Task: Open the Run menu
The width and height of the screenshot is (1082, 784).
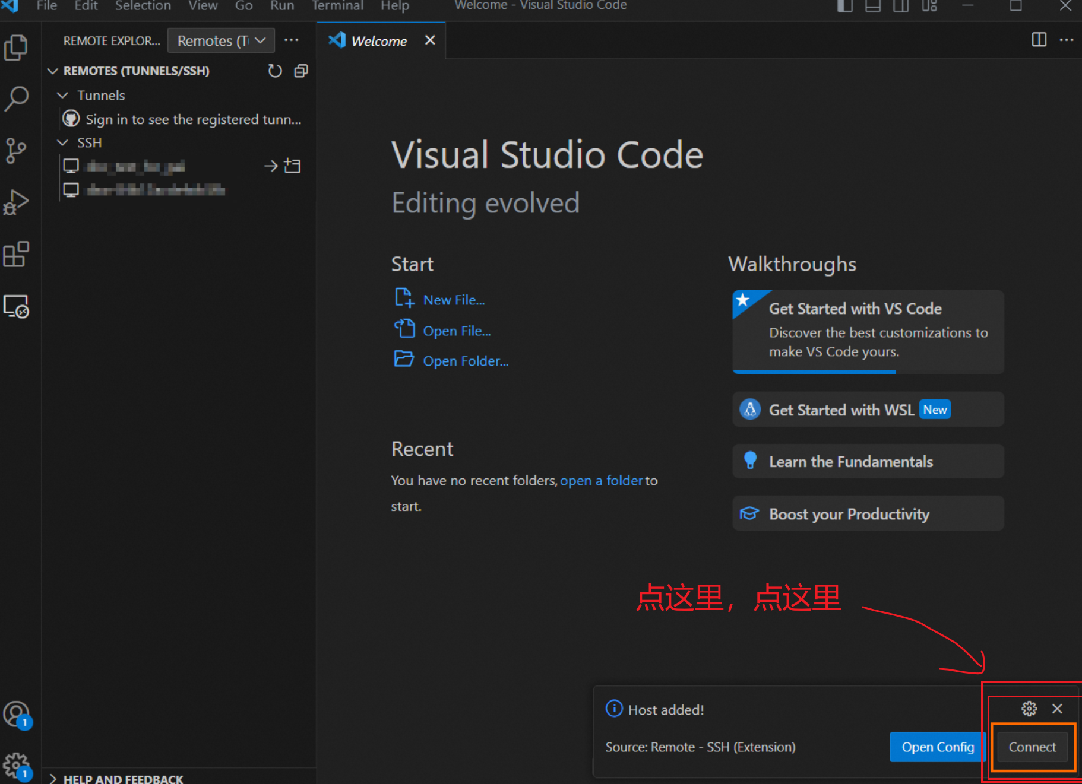Action: coord(282,6)
